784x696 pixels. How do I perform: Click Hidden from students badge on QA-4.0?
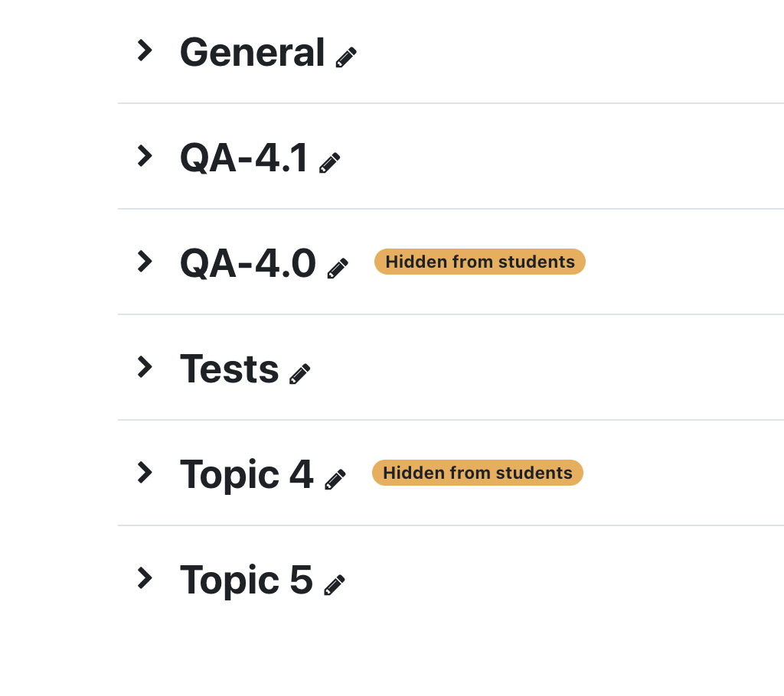(x=480, y=262)
